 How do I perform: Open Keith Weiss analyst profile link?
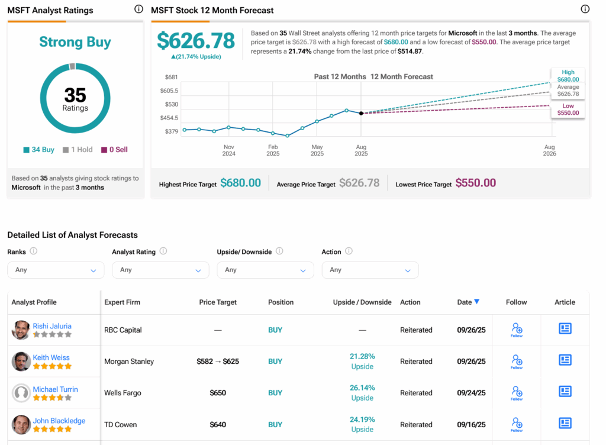(x=51, y=357)
